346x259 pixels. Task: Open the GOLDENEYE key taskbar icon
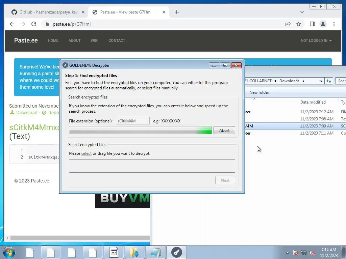pos(176,252)
